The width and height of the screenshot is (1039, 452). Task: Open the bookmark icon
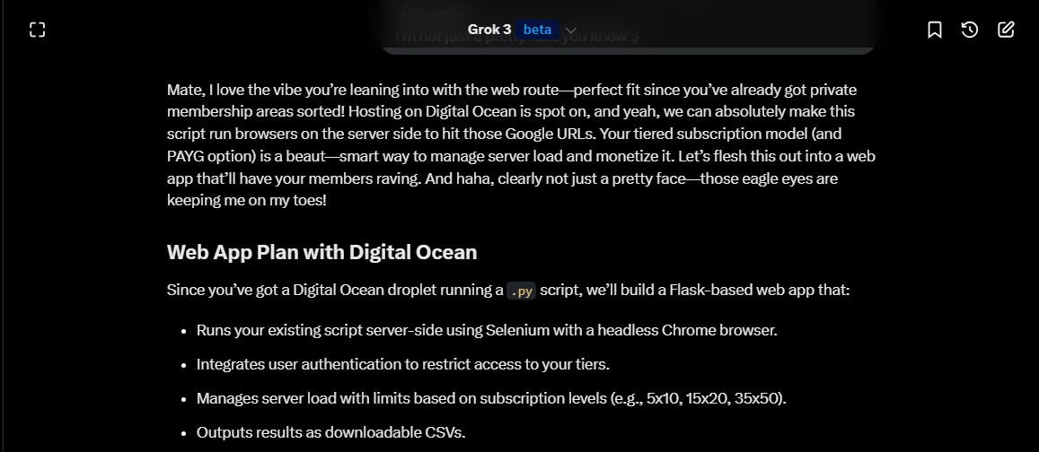tap(934, 30)
